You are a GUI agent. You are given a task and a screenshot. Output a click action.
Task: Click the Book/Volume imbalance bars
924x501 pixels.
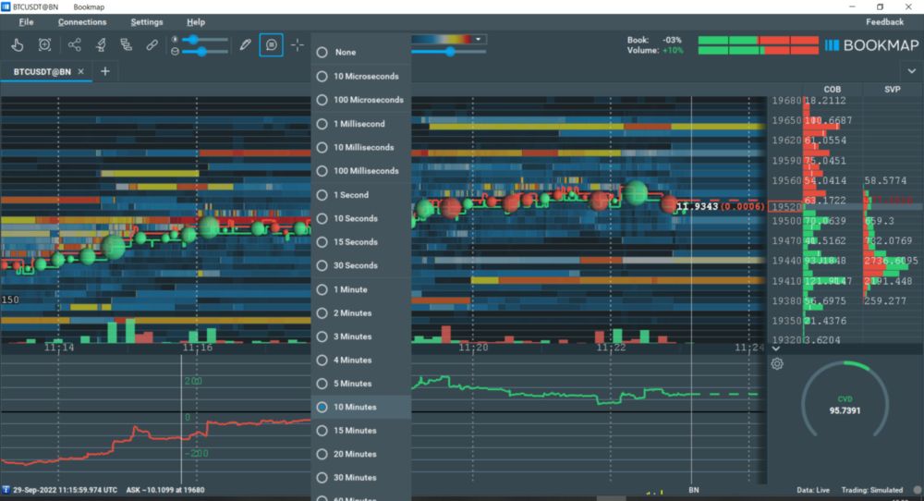[x=758, y=45]
